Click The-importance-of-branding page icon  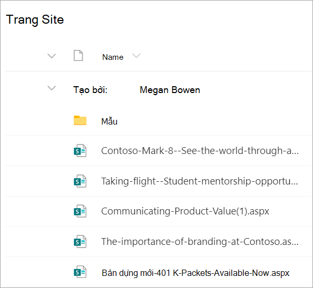coord(80,242)
